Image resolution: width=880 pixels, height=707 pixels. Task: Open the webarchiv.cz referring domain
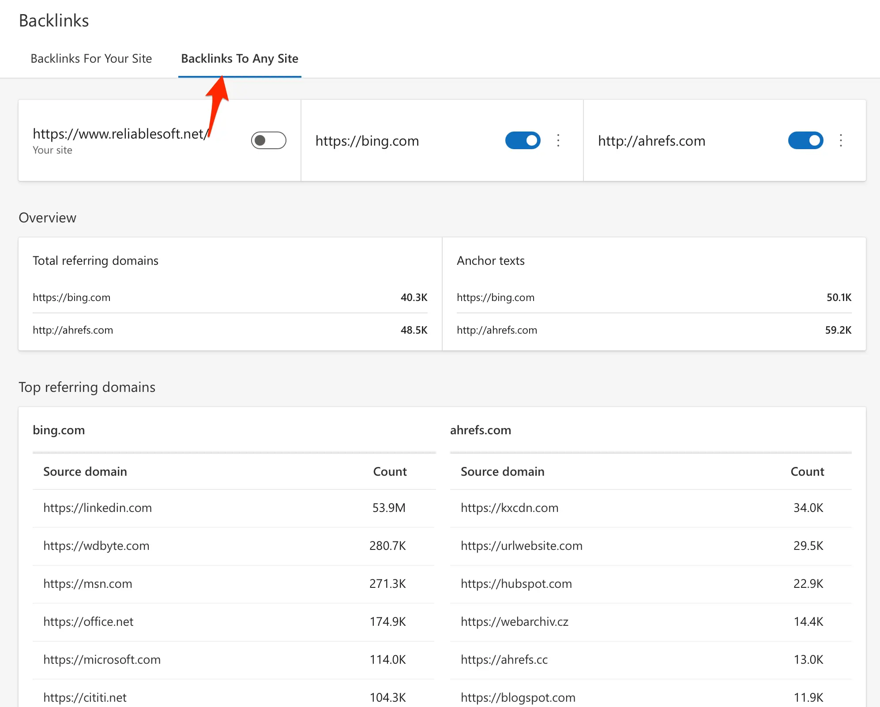click(514, 621)
